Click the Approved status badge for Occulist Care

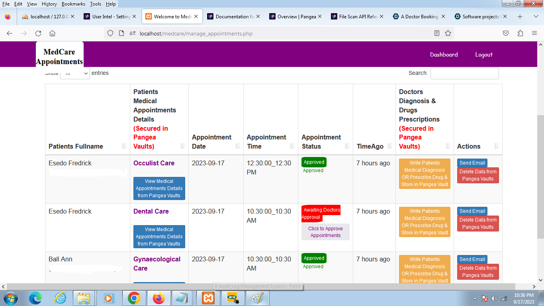coord(313,162)
